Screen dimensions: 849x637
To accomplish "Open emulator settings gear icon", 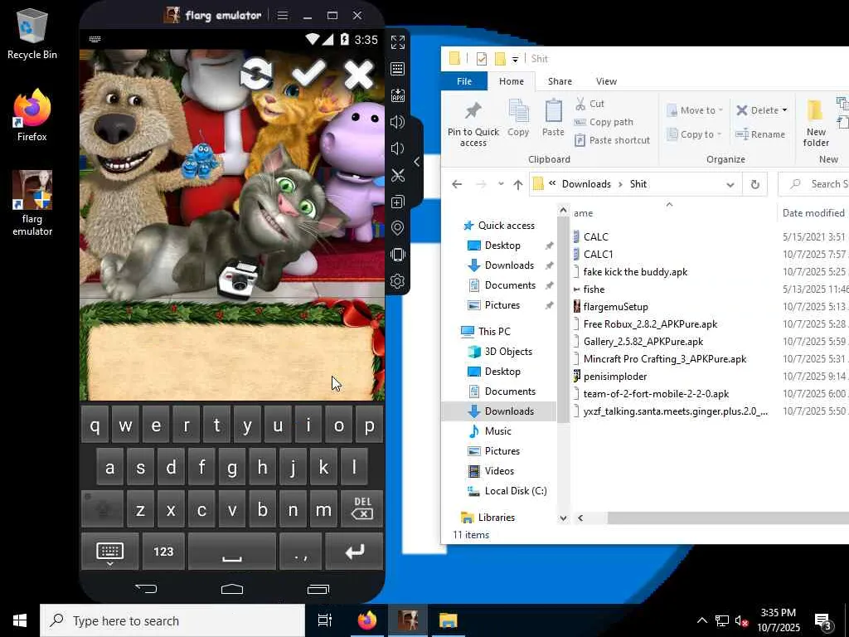I will tap(397, 281).
